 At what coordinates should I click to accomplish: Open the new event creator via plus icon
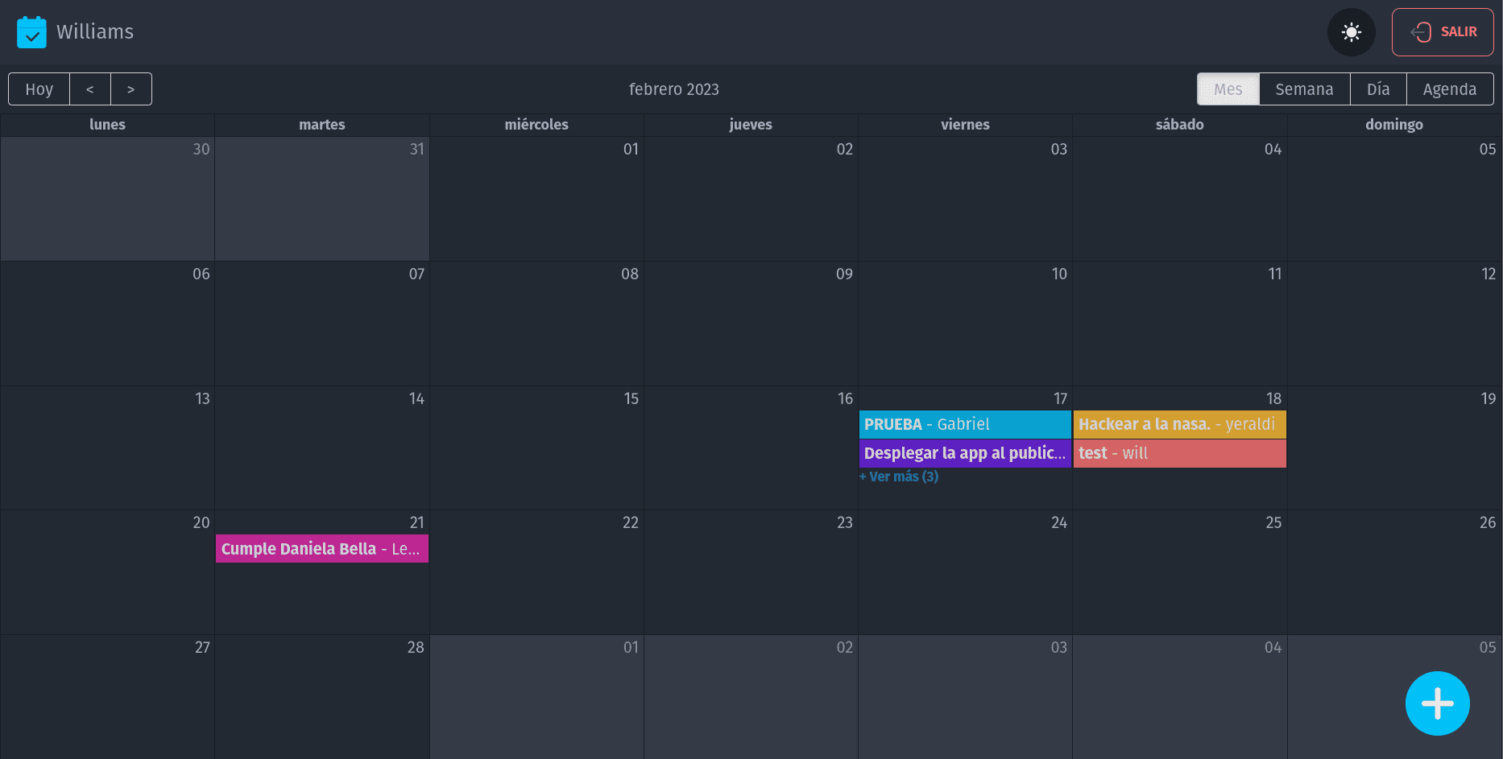coord(1438,703)
